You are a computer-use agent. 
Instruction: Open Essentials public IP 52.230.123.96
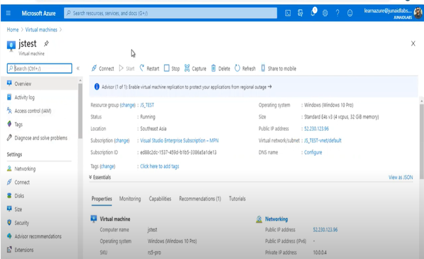click(316, 129)
